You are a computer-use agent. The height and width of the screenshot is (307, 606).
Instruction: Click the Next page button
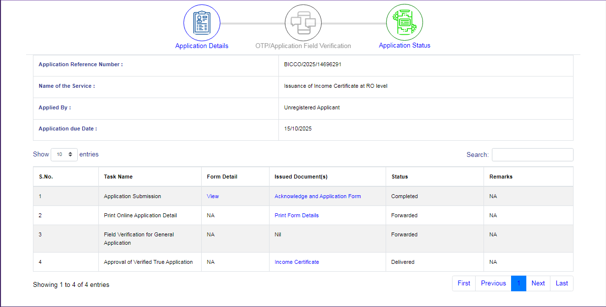(538, 283)
